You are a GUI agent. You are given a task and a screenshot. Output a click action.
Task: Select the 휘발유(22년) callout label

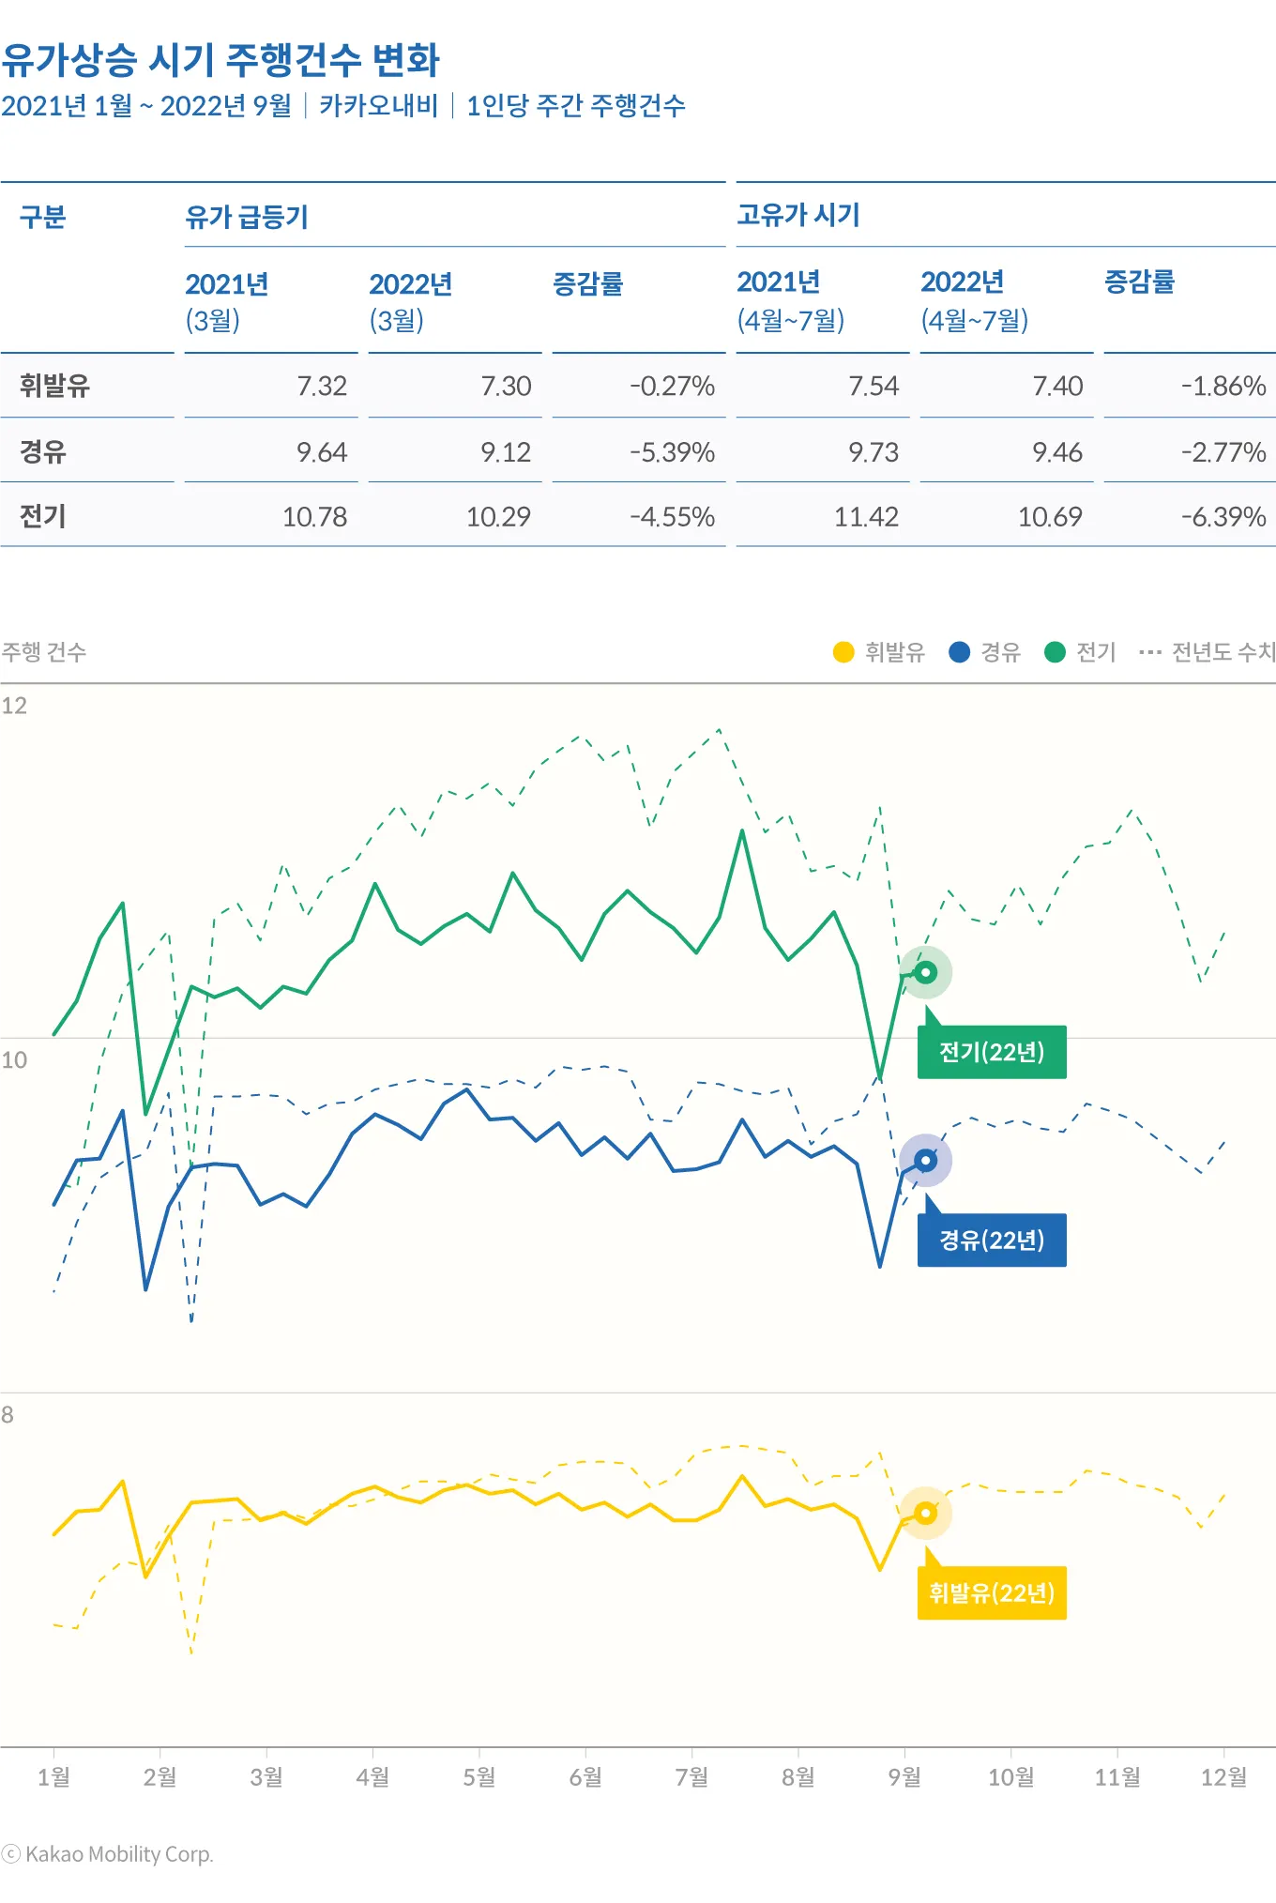coord(992,1592)
